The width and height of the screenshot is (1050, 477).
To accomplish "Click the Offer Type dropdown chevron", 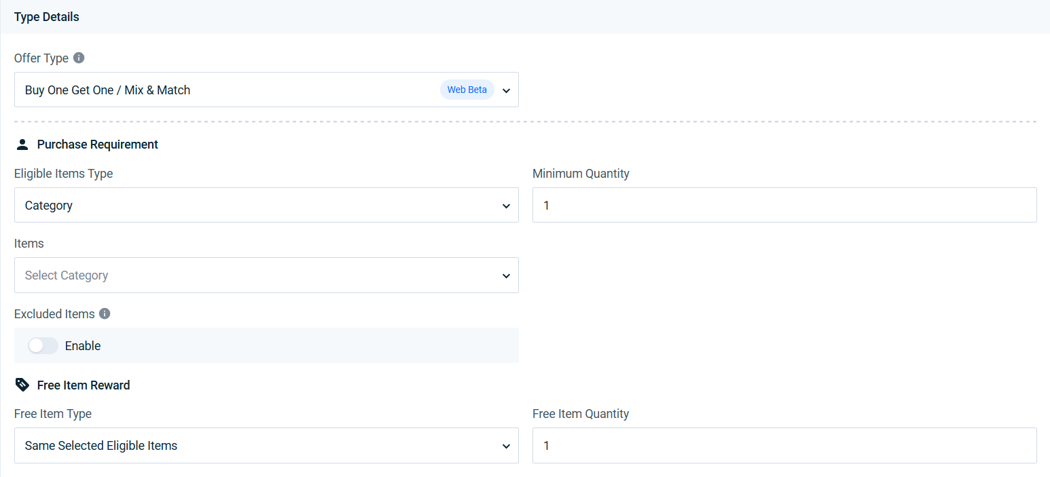I will (x=506, y=90).
